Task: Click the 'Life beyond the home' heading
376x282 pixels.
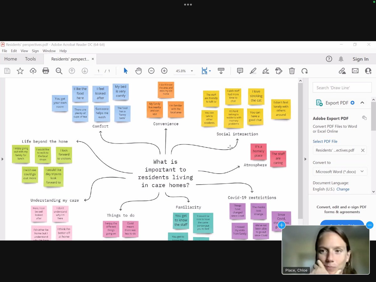Action: tap(45, 142)
